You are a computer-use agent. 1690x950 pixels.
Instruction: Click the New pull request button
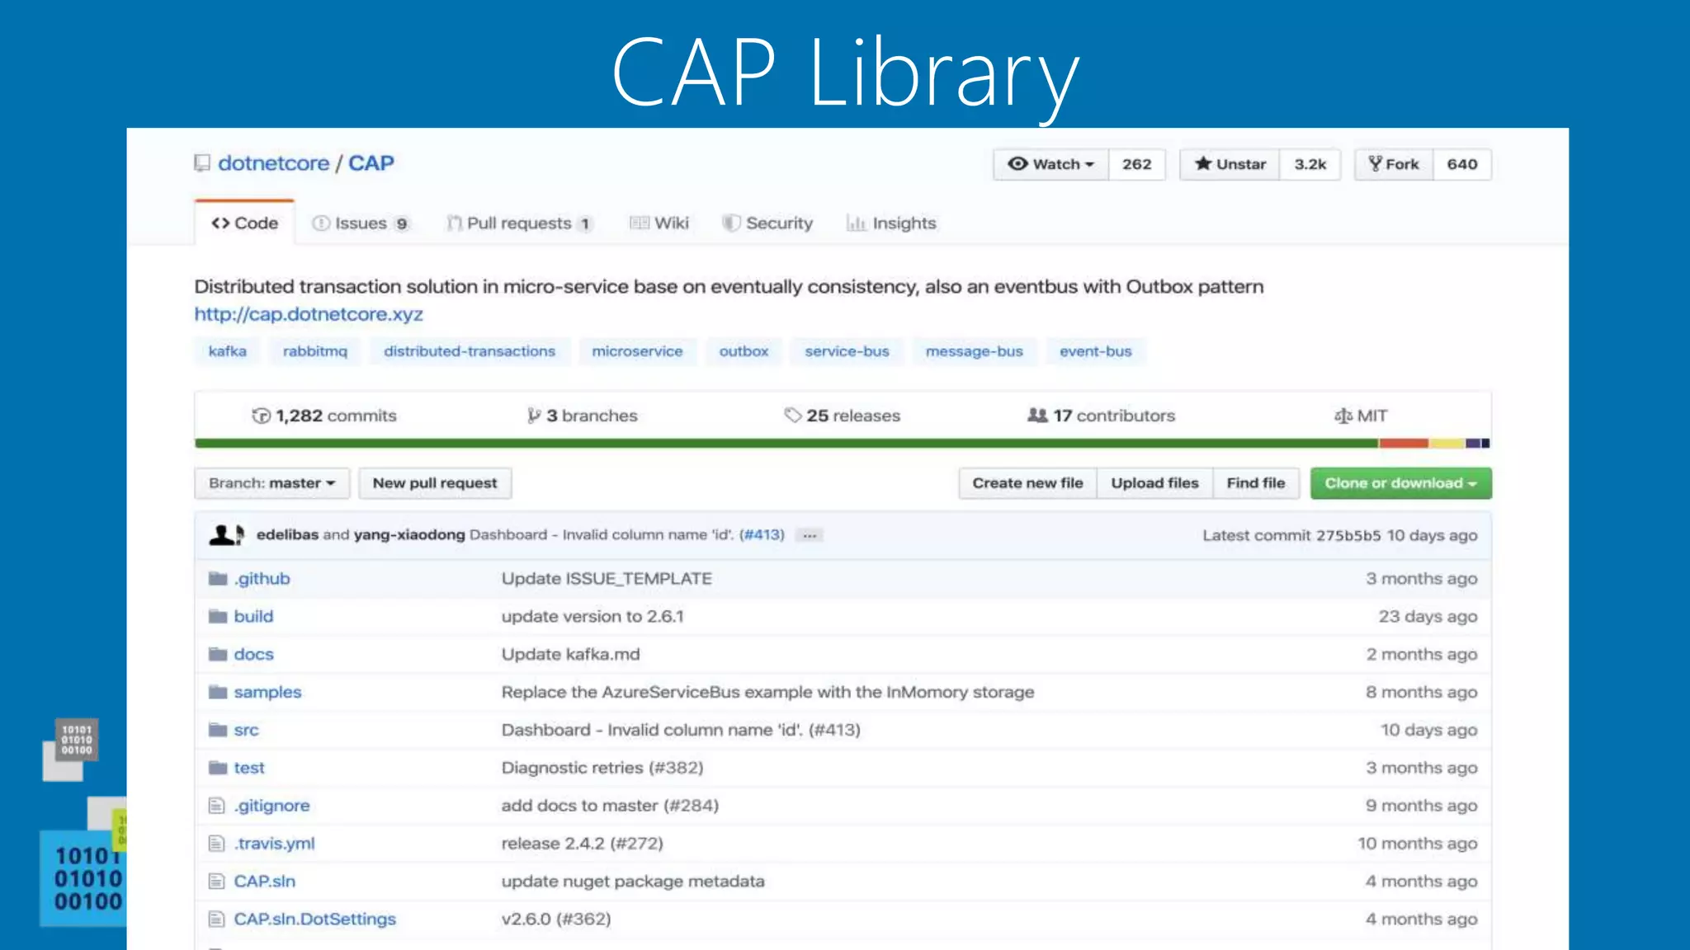point(435,483)
